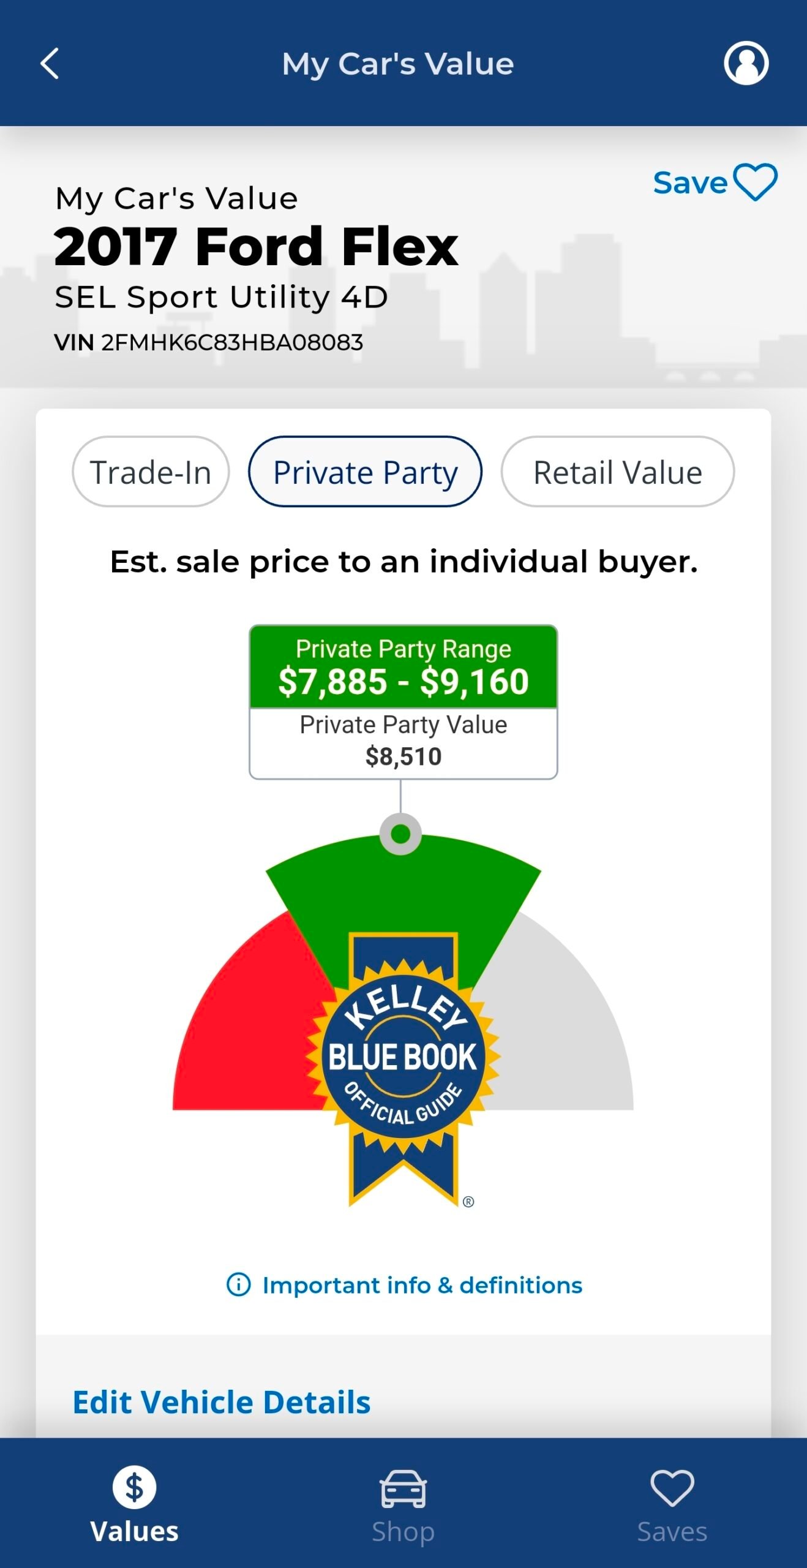This screenshot has width=807, height=1568.
Task: Keep Private Party value option selected
Action: (x=365, y=472)
